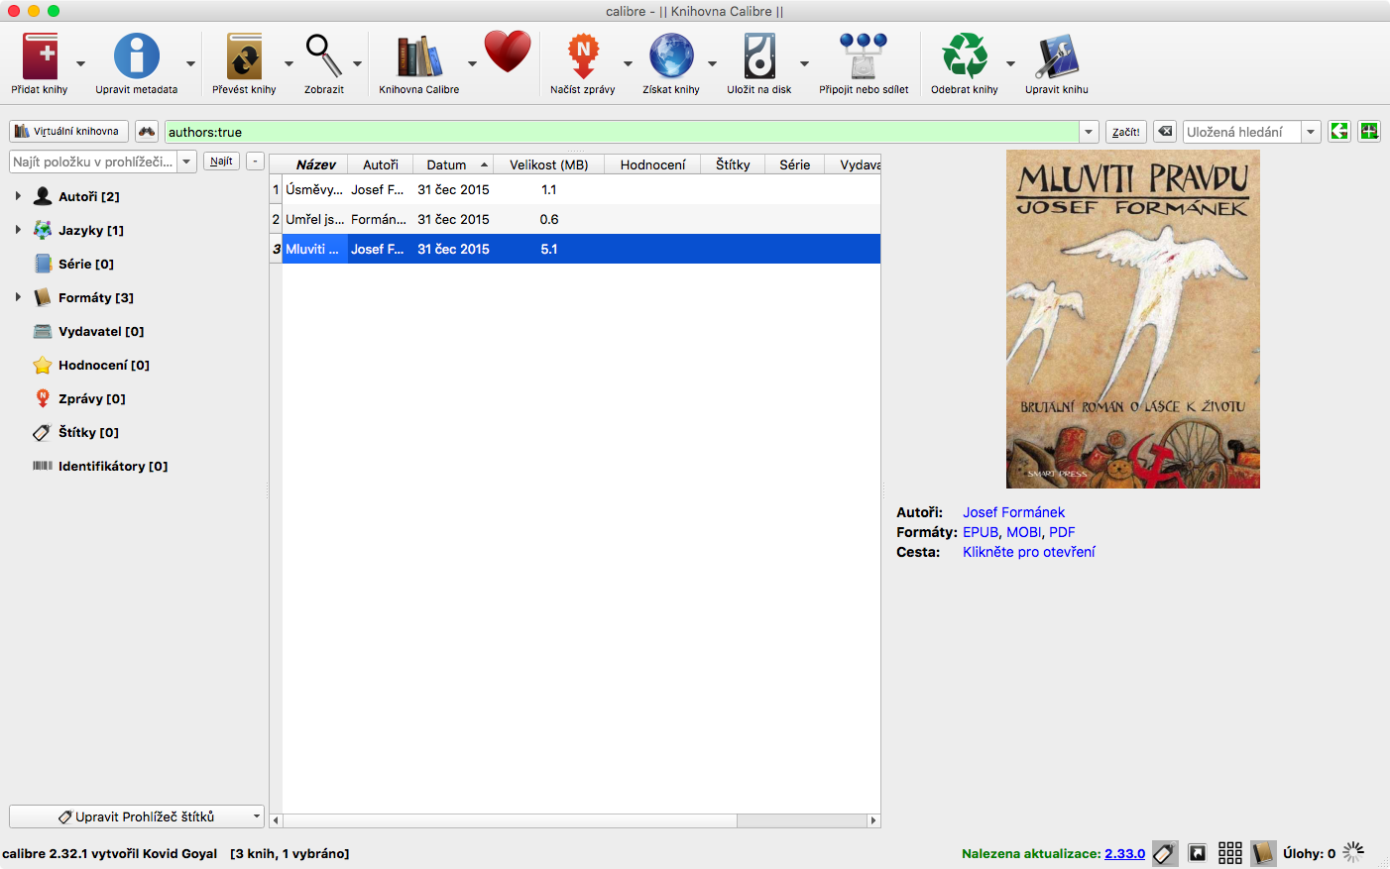Open Načíst zprávy news icon

(x=583, y=56)
